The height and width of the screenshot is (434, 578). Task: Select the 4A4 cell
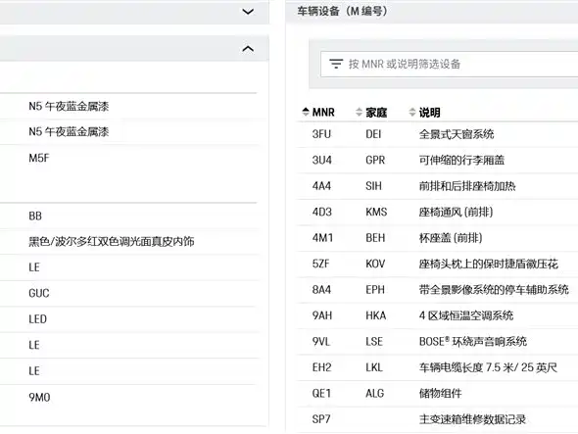tap(321, 186)
